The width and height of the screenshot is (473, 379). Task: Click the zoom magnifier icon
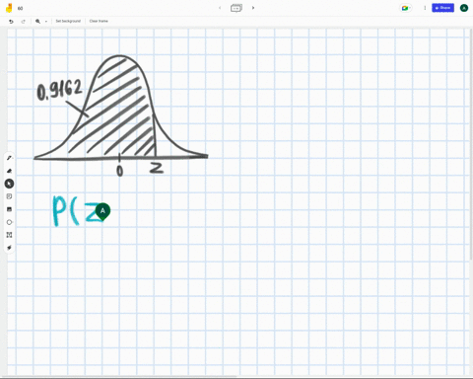click(37, 22)
